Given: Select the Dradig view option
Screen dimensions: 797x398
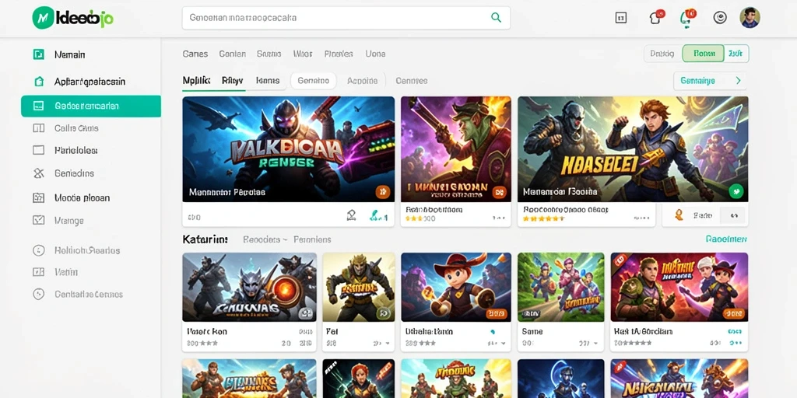Looking at the screenshot, I should (662, 54).
